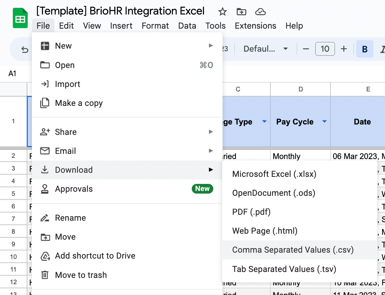Screen dimensions: 385x295
Task: Increase font size with plus button
Action: 344,49
